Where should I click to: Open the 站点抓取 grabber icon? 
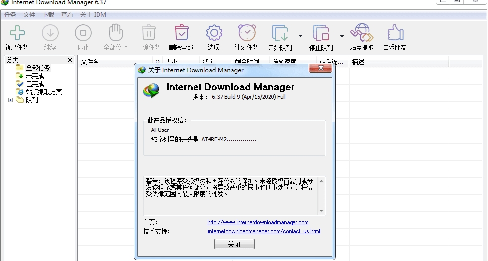click(x=362, y=33)
